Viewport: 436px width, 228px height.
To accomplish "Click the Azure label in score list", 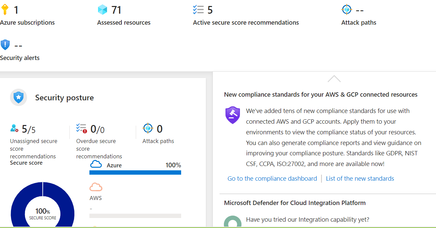I will tap(114, 165).
